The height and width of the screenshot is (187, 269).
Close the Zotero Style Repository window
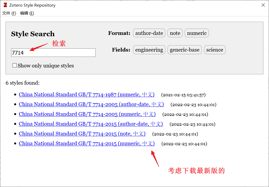(263, 5)
